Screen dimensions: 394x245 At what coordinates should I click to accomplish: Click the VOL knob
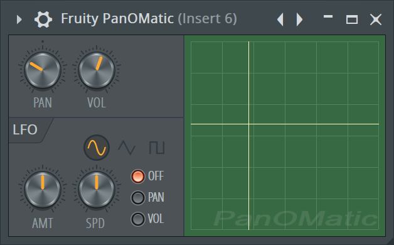click(97, 70)
